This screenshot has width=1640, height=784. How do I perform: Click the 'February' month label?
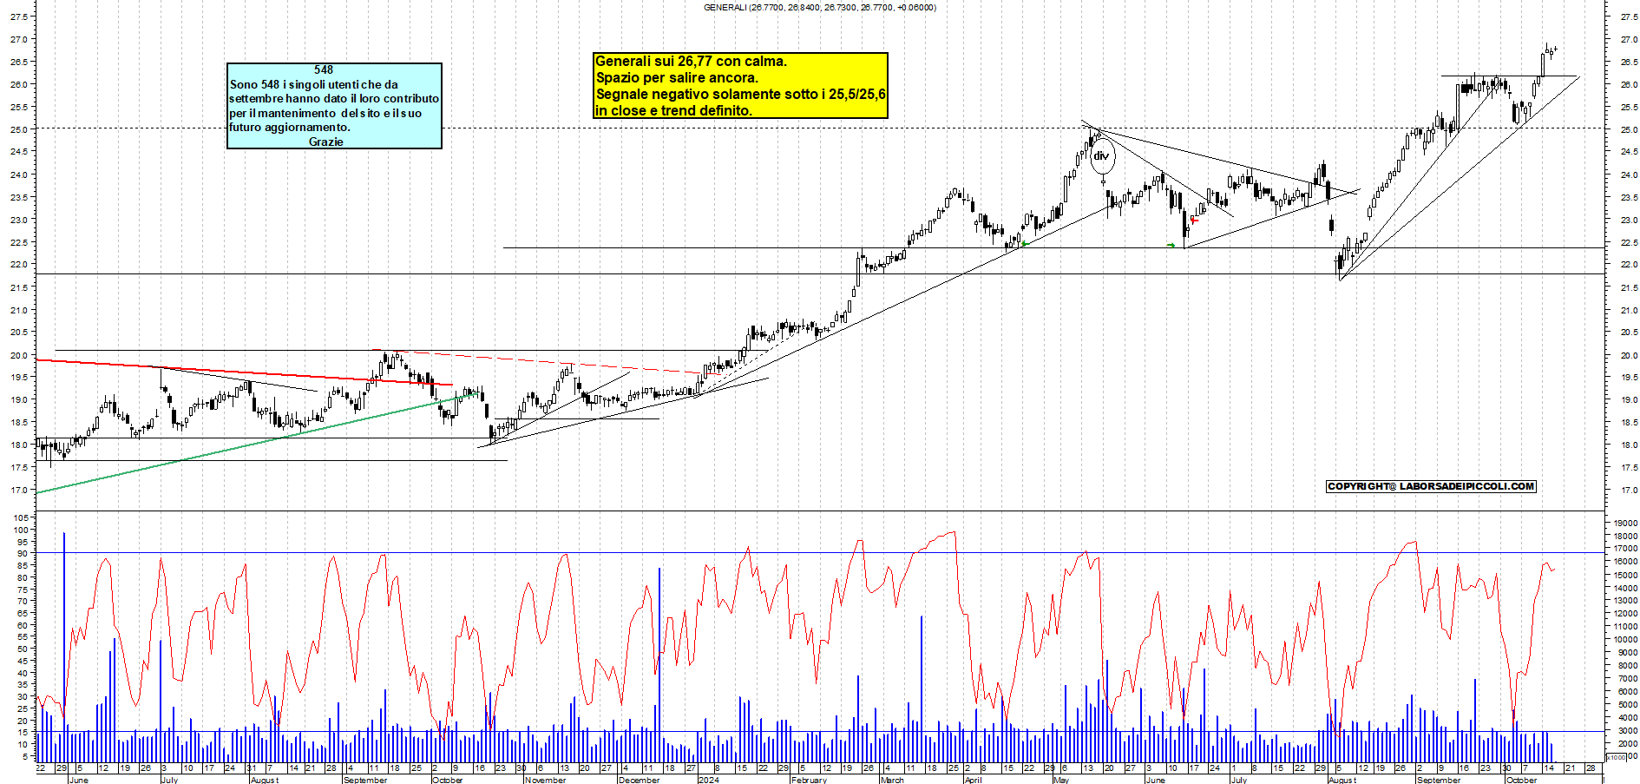[809, 780]
